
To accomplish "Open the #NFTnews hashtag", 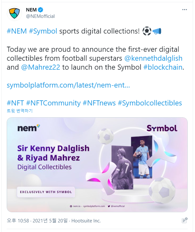I will tap(99, 103).
